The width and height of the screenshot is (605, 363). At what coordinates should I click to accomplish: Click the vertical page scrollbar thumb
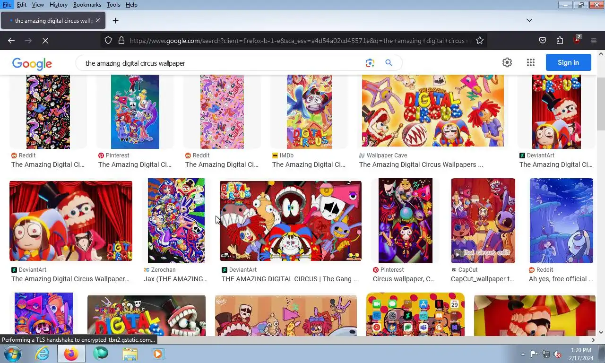click(601, 103)
